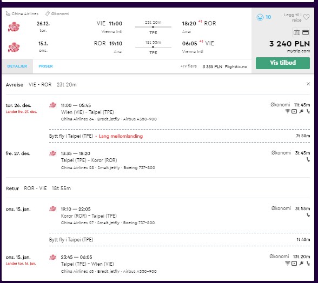
Task: Click the power outlet icon on Taipei–Wien segment
Action: point(301,263)
